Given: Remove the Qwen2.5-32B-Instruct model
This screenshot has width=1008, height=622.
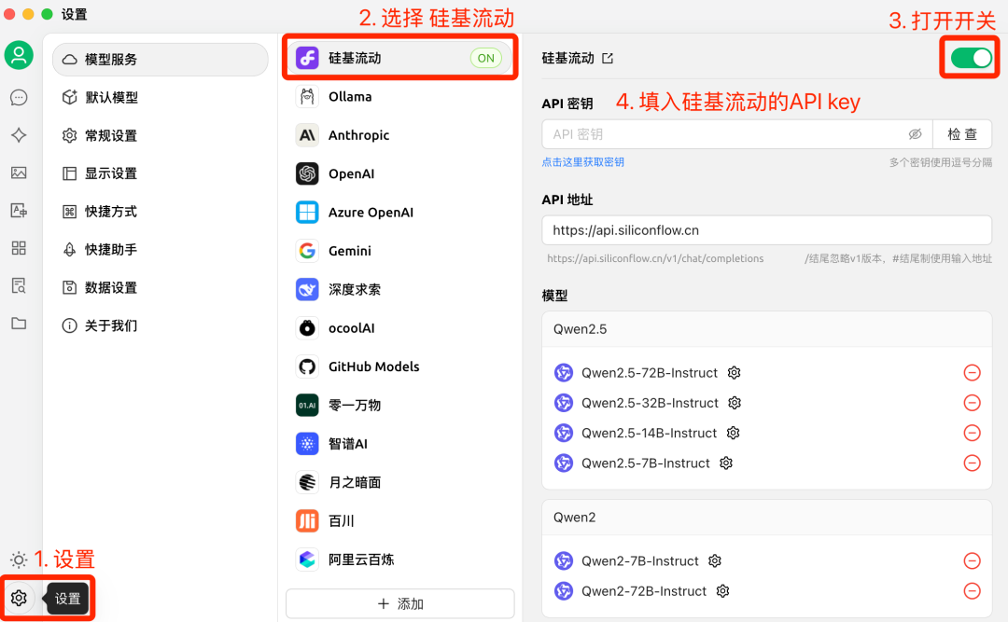Looking at the screenshot, I should pyautogui.click(x=972, y=403).
